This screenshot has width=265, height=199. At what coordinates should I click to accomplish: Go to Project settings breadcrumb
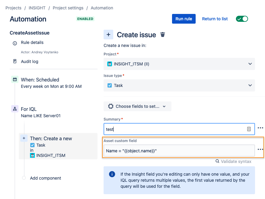(68, 8)
